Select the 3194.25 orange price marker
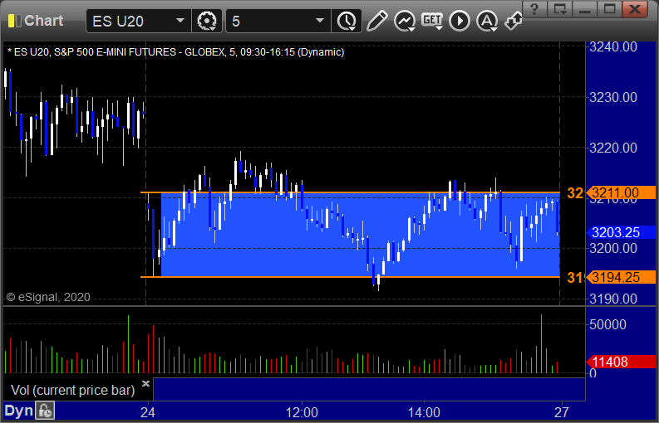This screenshot has width=659, height=423. pyautogui.click(x=621, y=277)
